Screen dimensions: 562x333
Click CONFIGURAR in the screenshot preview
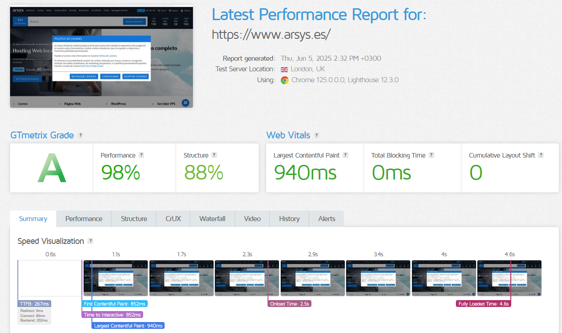coord(110,76)
